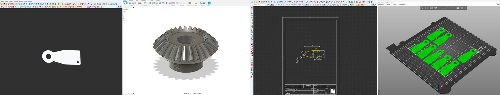Switch to the PLASTIC tab in Fusion

(151, 1)
